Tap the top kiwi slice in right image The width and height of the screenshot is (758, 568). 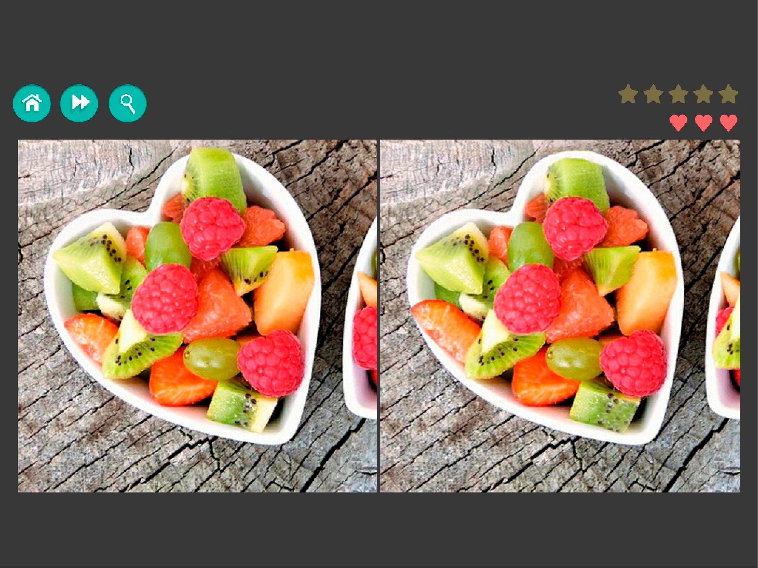(577, 183)
